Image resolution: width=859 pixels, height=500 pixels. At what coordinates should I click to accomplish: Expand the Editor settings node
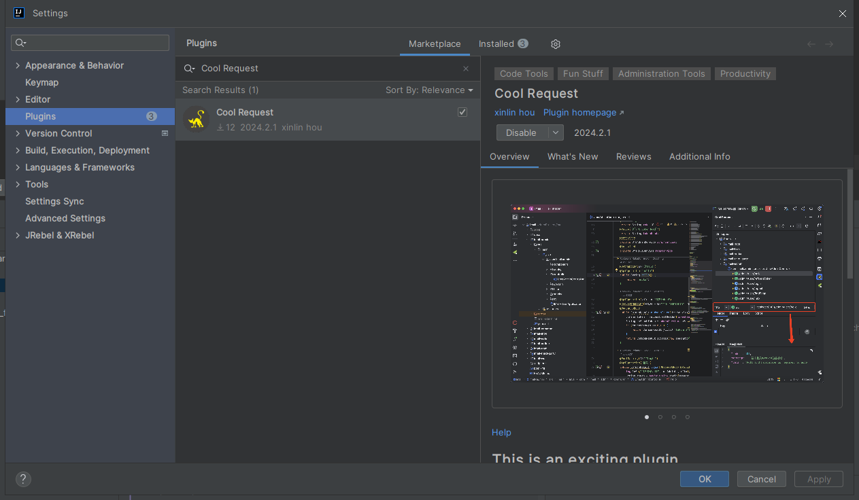coord(18,100)
